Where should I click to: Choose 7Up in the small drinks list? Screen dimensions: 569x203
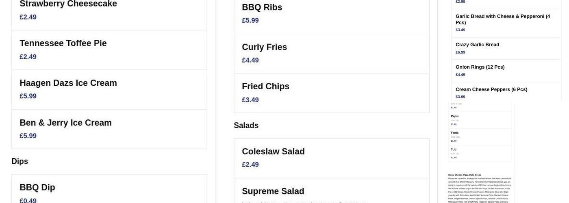tap(454, 149)
